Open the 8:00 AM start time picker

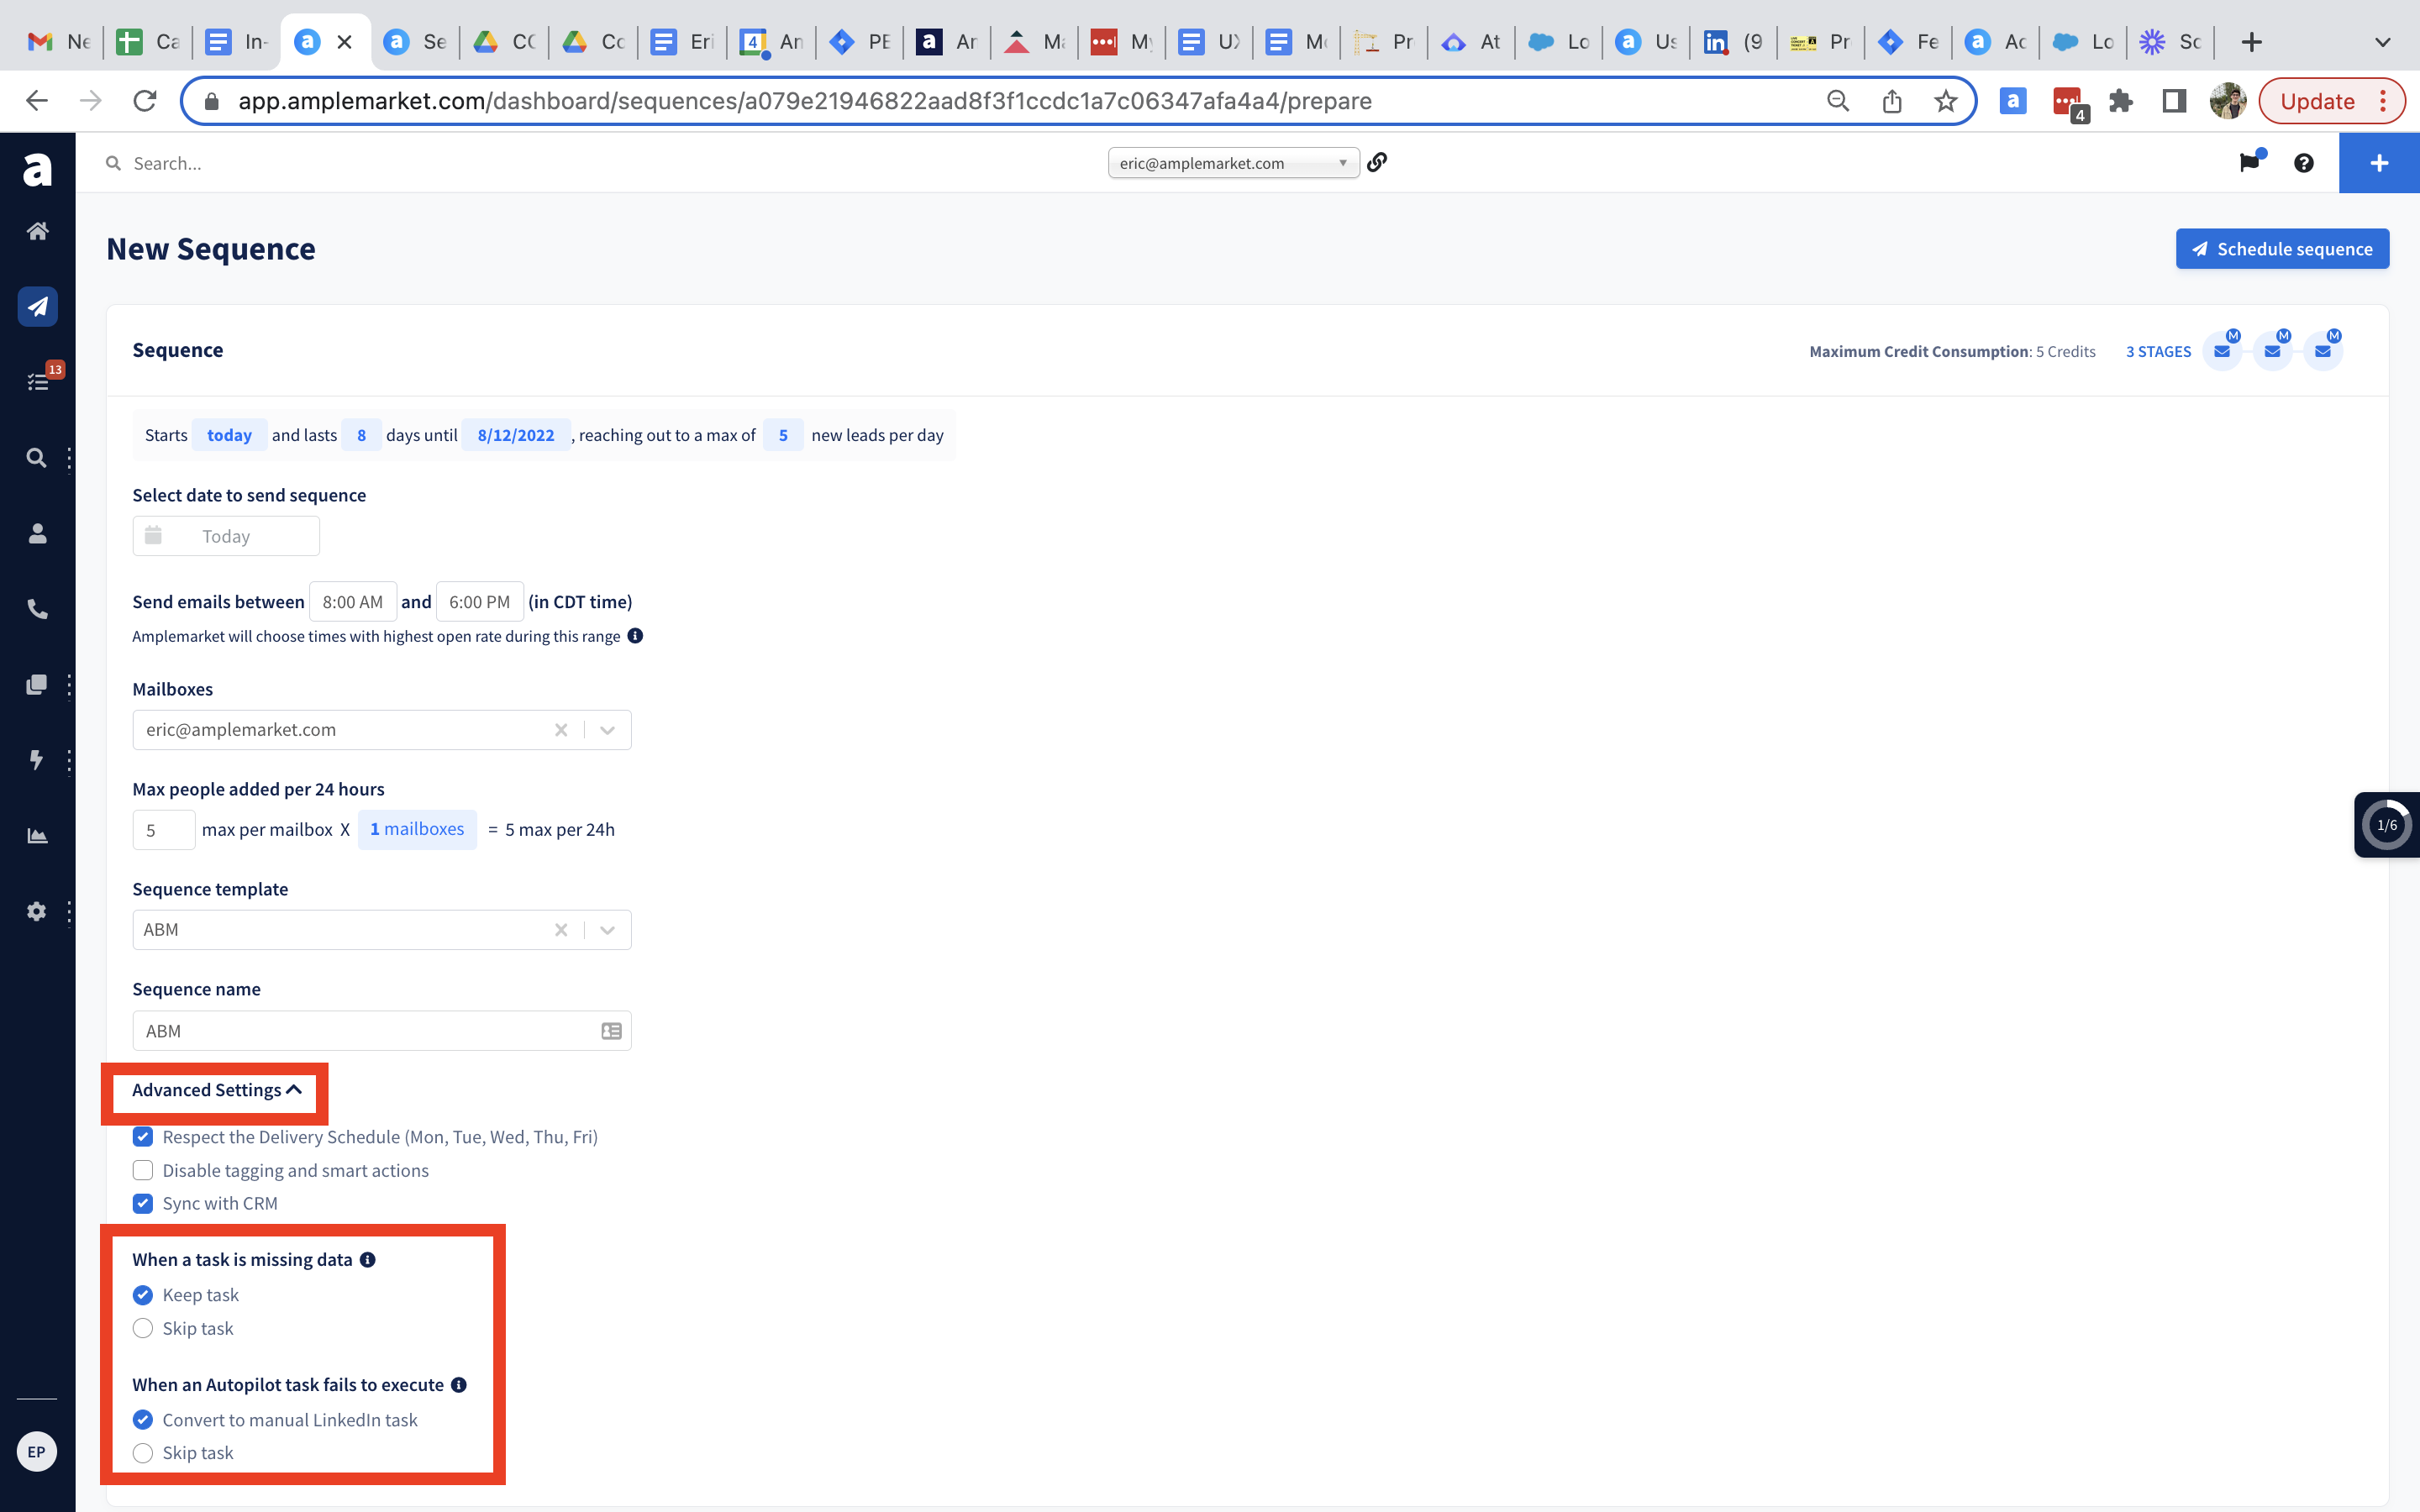point(353,602)
